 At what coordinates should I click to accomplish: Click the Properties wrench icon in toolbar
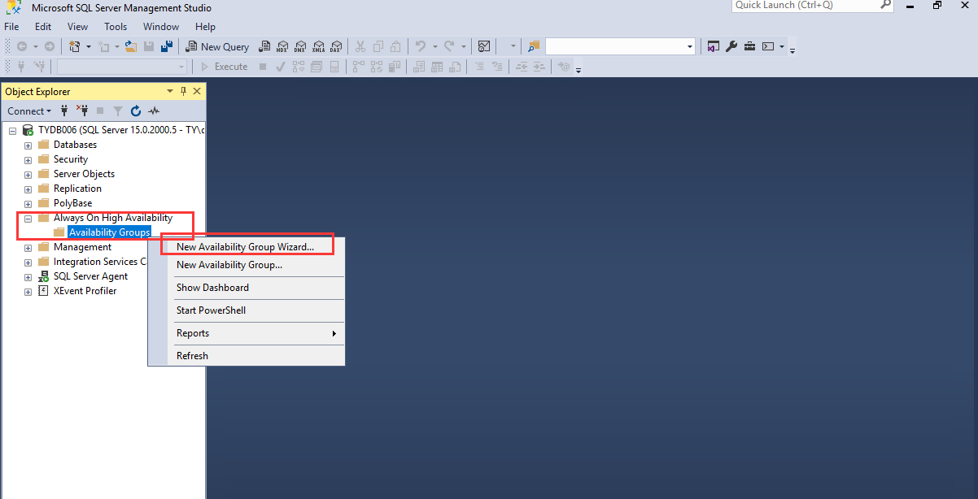pyautogui.click(x=731, y=46)
